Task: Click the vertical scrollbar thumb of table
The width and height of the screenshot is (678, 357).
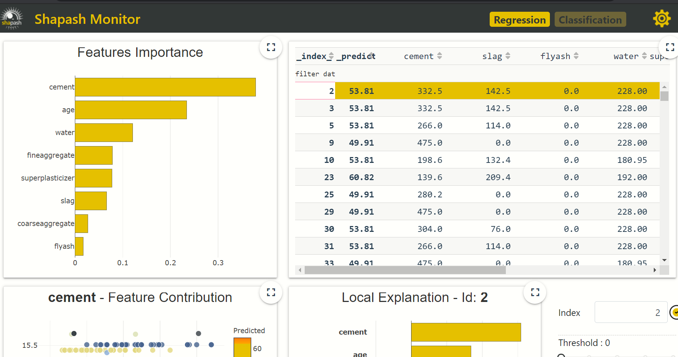Action: pos(664,96)
